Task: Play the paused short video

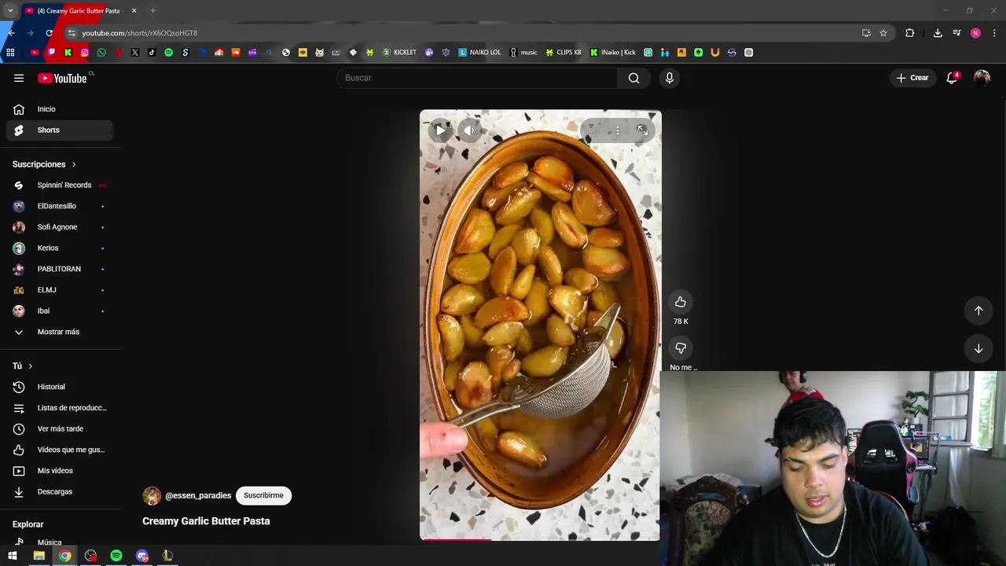Action: 440,130
